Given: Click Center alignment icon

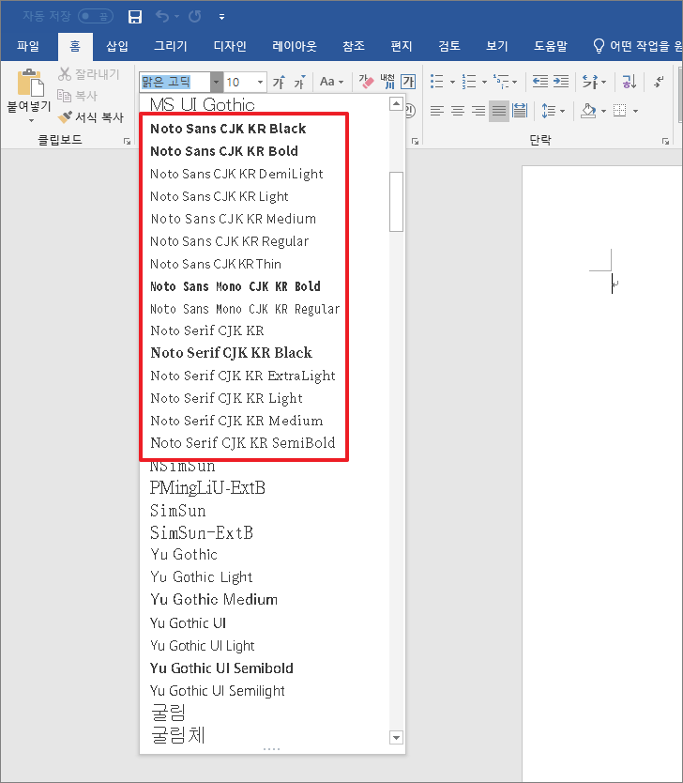Looking at the screenshot, I should click(458, 111).
